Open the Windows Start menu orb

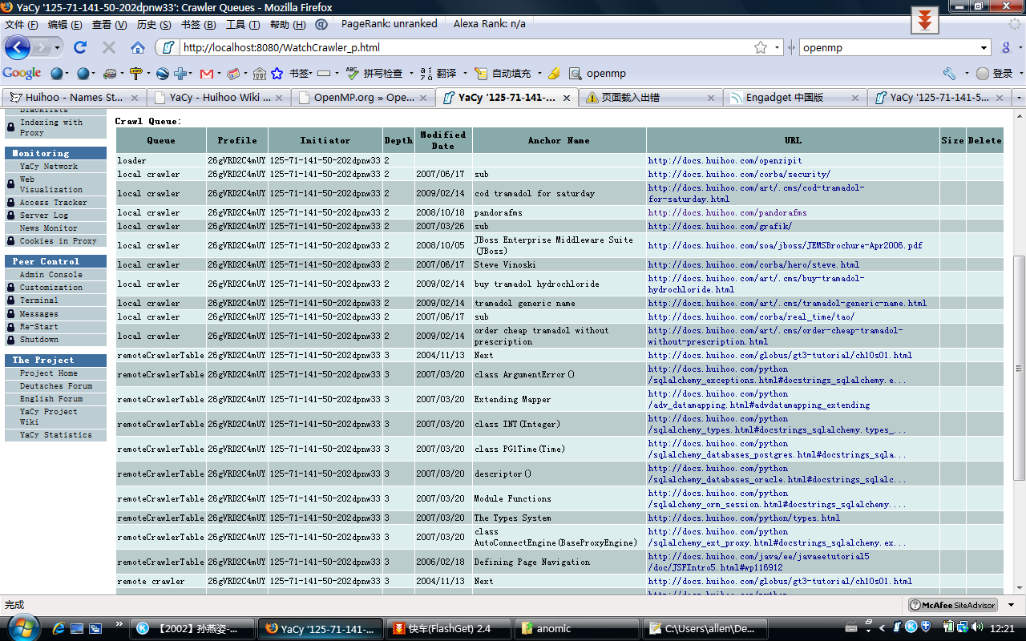[20, 627]
